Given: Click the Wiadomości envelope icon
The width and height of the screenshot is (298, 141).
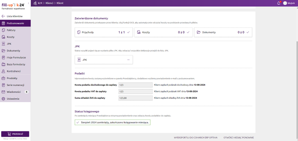Looking at the screenshot, I should 3,92.
